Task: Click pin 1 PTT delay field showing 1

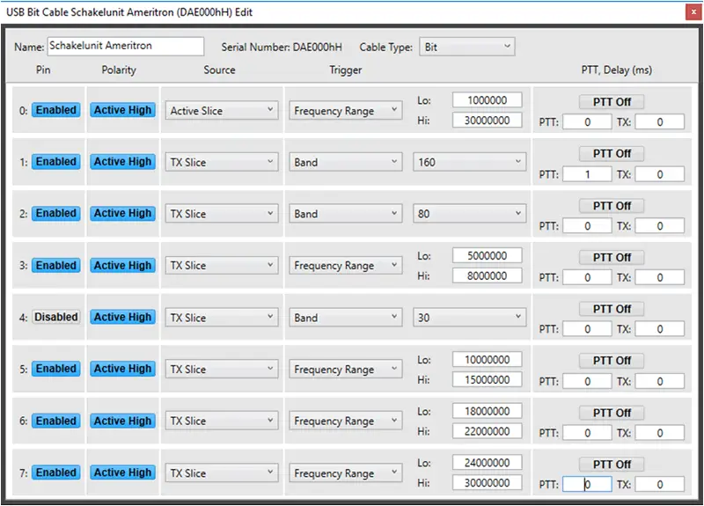Action: pyautogui.click(x=587, y=174)
